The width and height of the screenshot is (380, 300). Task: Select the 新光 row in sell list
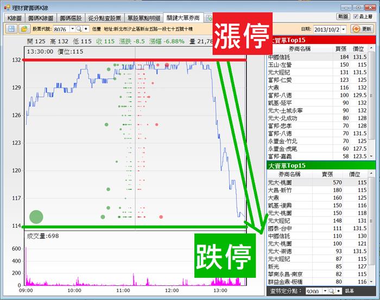(x=318, y=266)
